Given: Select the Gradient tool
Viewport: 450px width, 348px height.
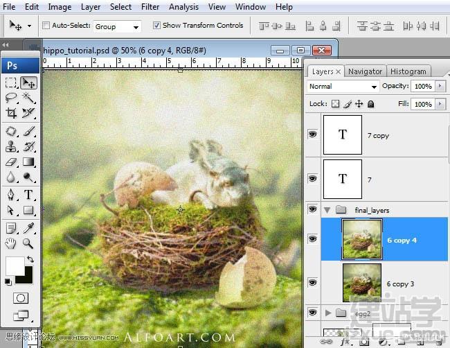Looking at the screenshot, I should (x=28, y=162).
